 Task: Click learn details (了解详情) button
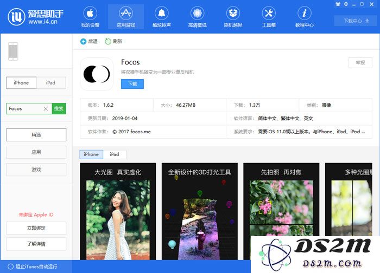coord(36,244)
